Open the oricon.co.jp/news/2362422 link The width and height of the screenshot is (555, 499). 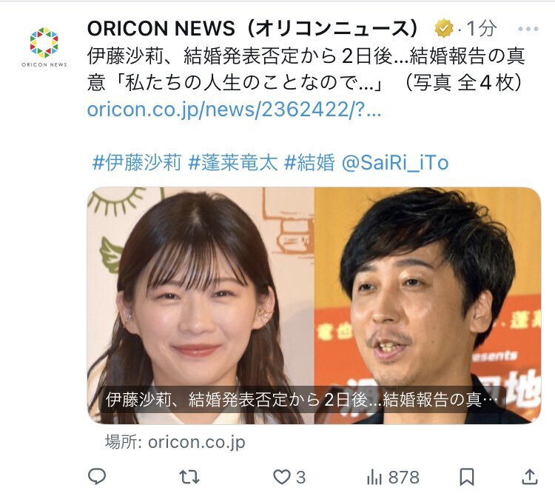point(234,110)
